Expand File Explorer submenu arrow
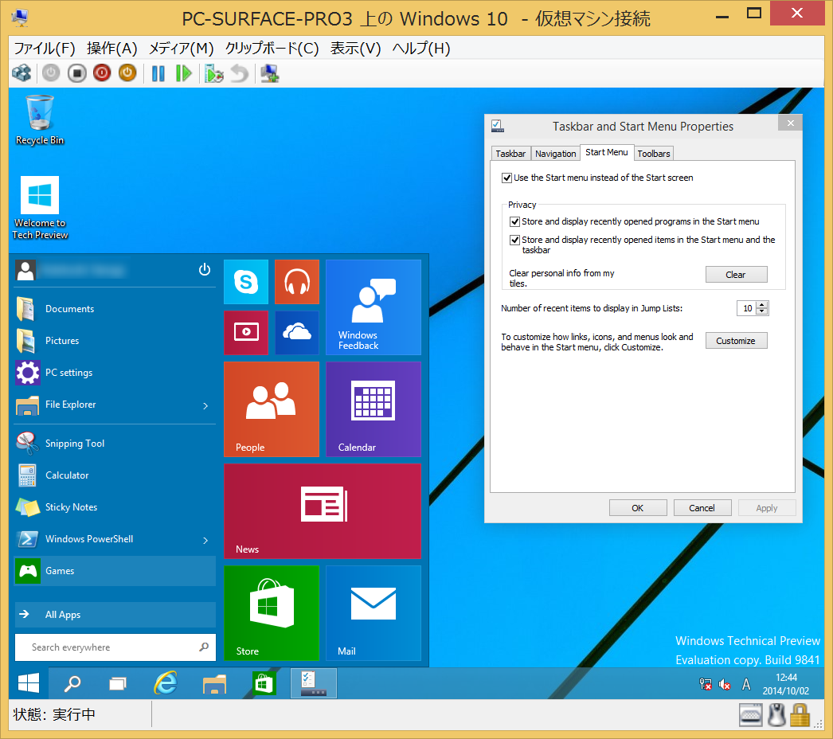Viewport: 833px width, 739px height. tap(205, 406)
